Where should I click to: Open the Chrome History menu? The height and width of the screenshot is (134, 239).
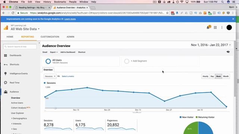[47, 2]
